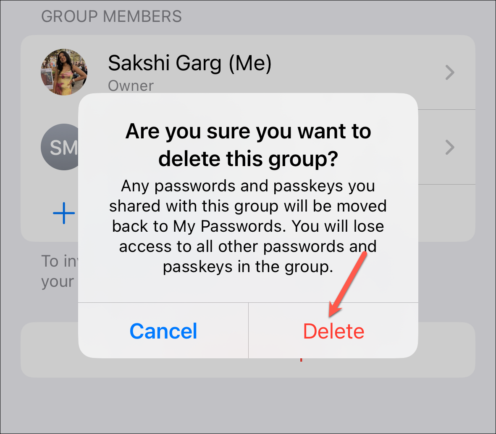Tap the footer text beginning 'To in'
This screenshot has height=434, width=496.
click(x=60, y=261)
